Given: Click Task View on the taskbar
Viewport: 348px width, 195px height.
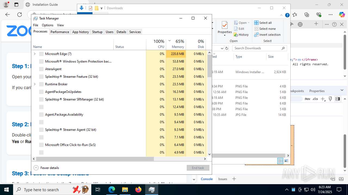Looking at the screenshot, I should click(x=98, y=190).
